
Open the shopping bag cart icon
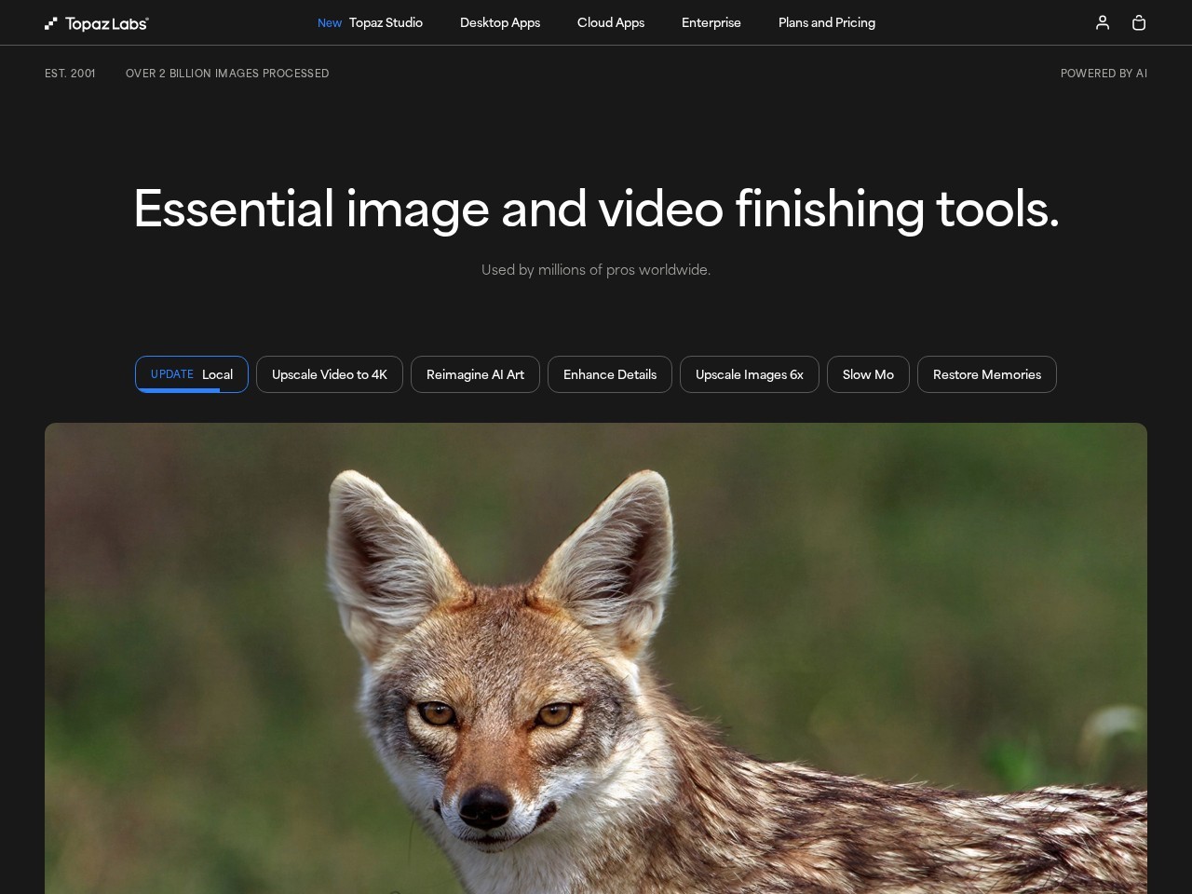tap(1138, 22)
